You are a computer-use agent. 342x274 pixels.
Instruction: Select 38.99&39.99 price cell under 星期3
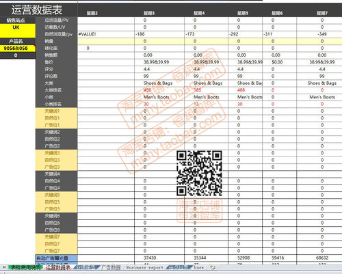[159, 62]
